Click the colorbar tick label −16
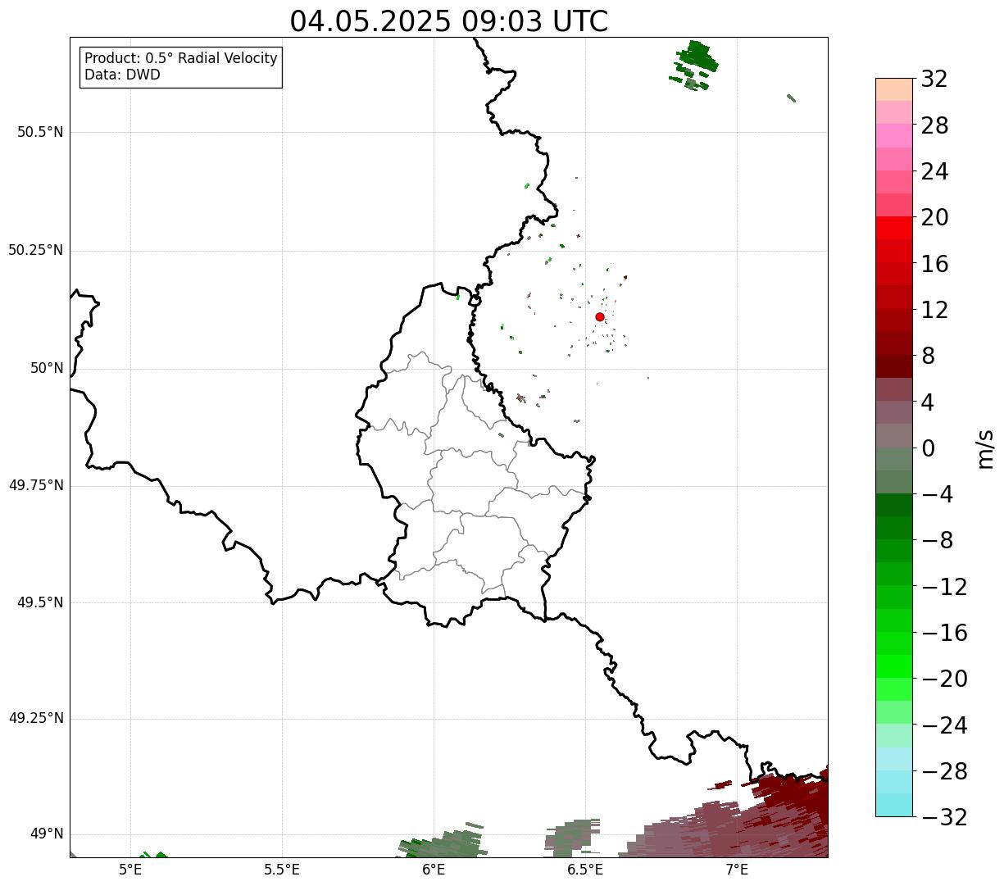The image size is (1004, 886). pos(944,633)
